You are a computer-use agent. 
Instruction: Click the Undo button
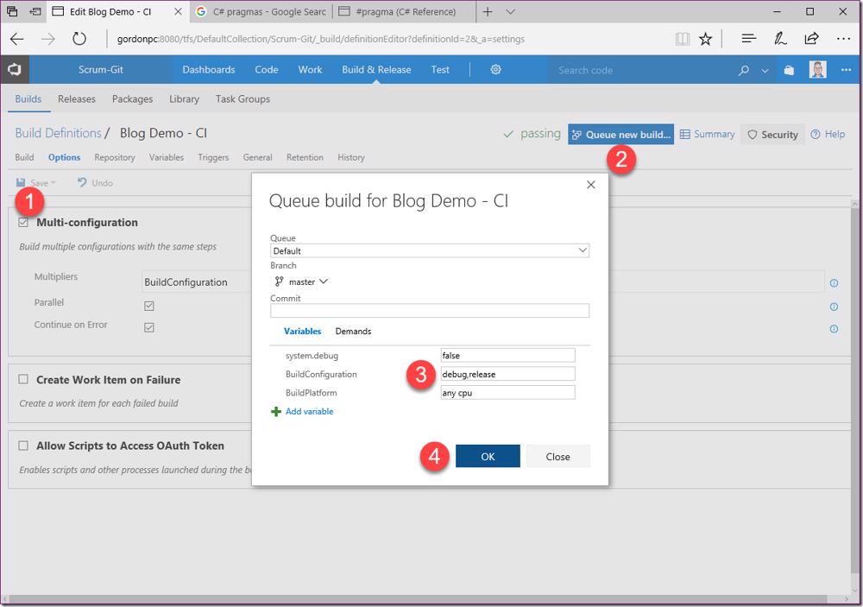coord(95,183)
